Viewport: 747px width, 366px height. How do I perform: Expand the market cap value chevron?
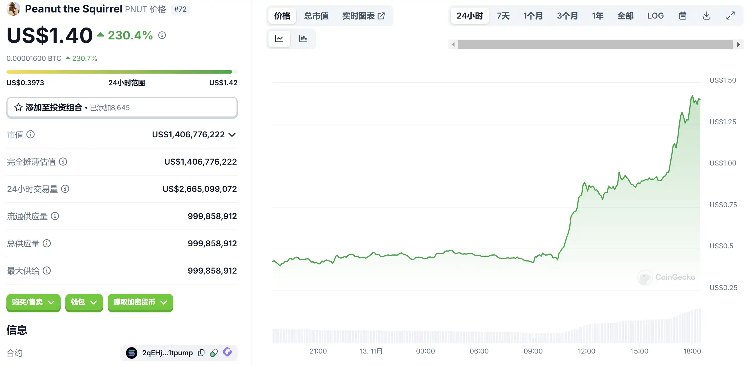click(232, 135)
